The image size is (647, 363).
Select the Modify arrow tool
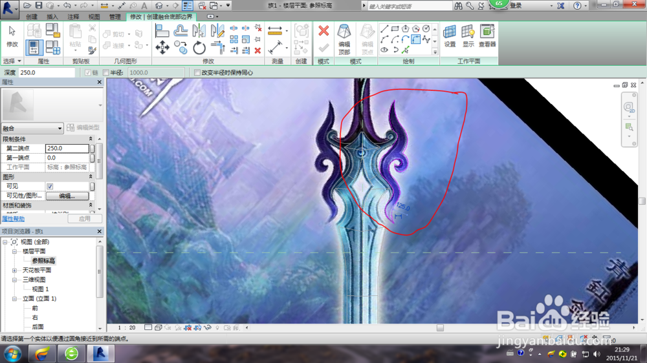point(12,36)
